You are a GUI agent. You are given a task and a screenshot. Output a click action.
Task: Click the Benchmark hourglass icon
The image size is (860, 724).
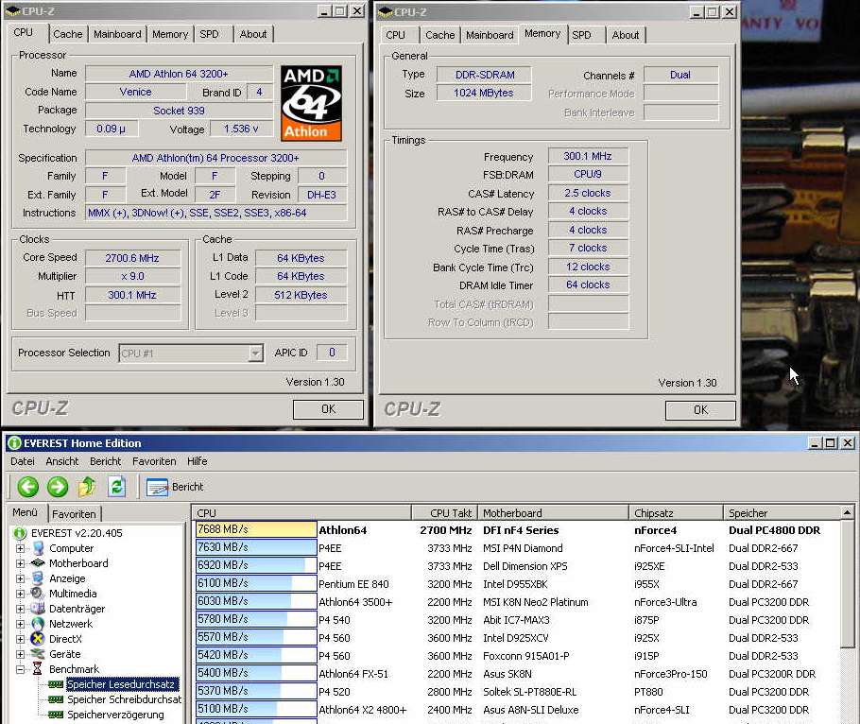(x=37, y=668)
